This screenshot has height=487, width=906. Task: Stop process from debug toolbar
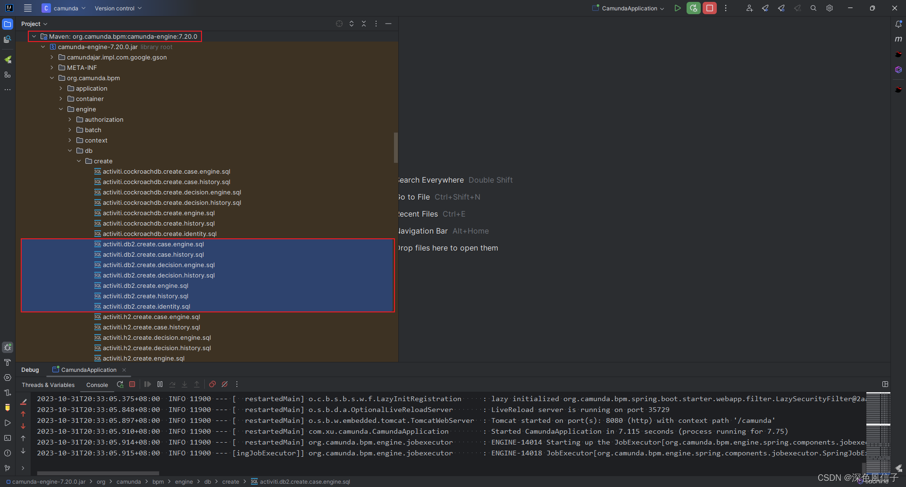click(x=132, y=384)
